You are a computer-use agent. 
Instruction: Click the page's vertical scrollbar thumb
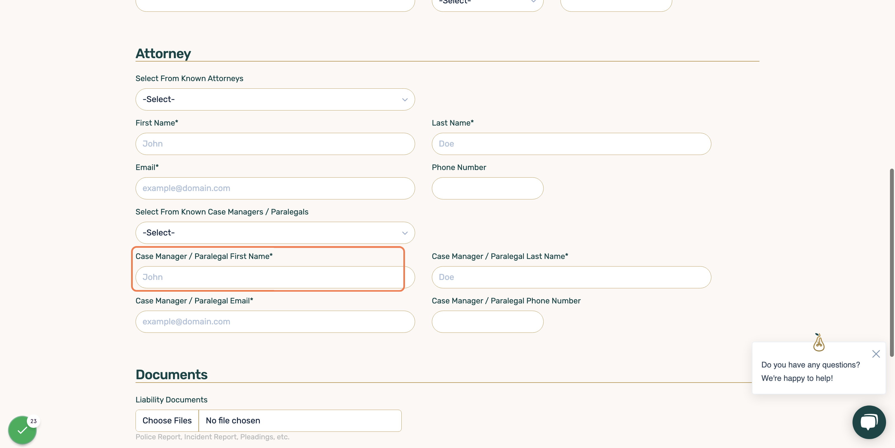coord(892,263)
